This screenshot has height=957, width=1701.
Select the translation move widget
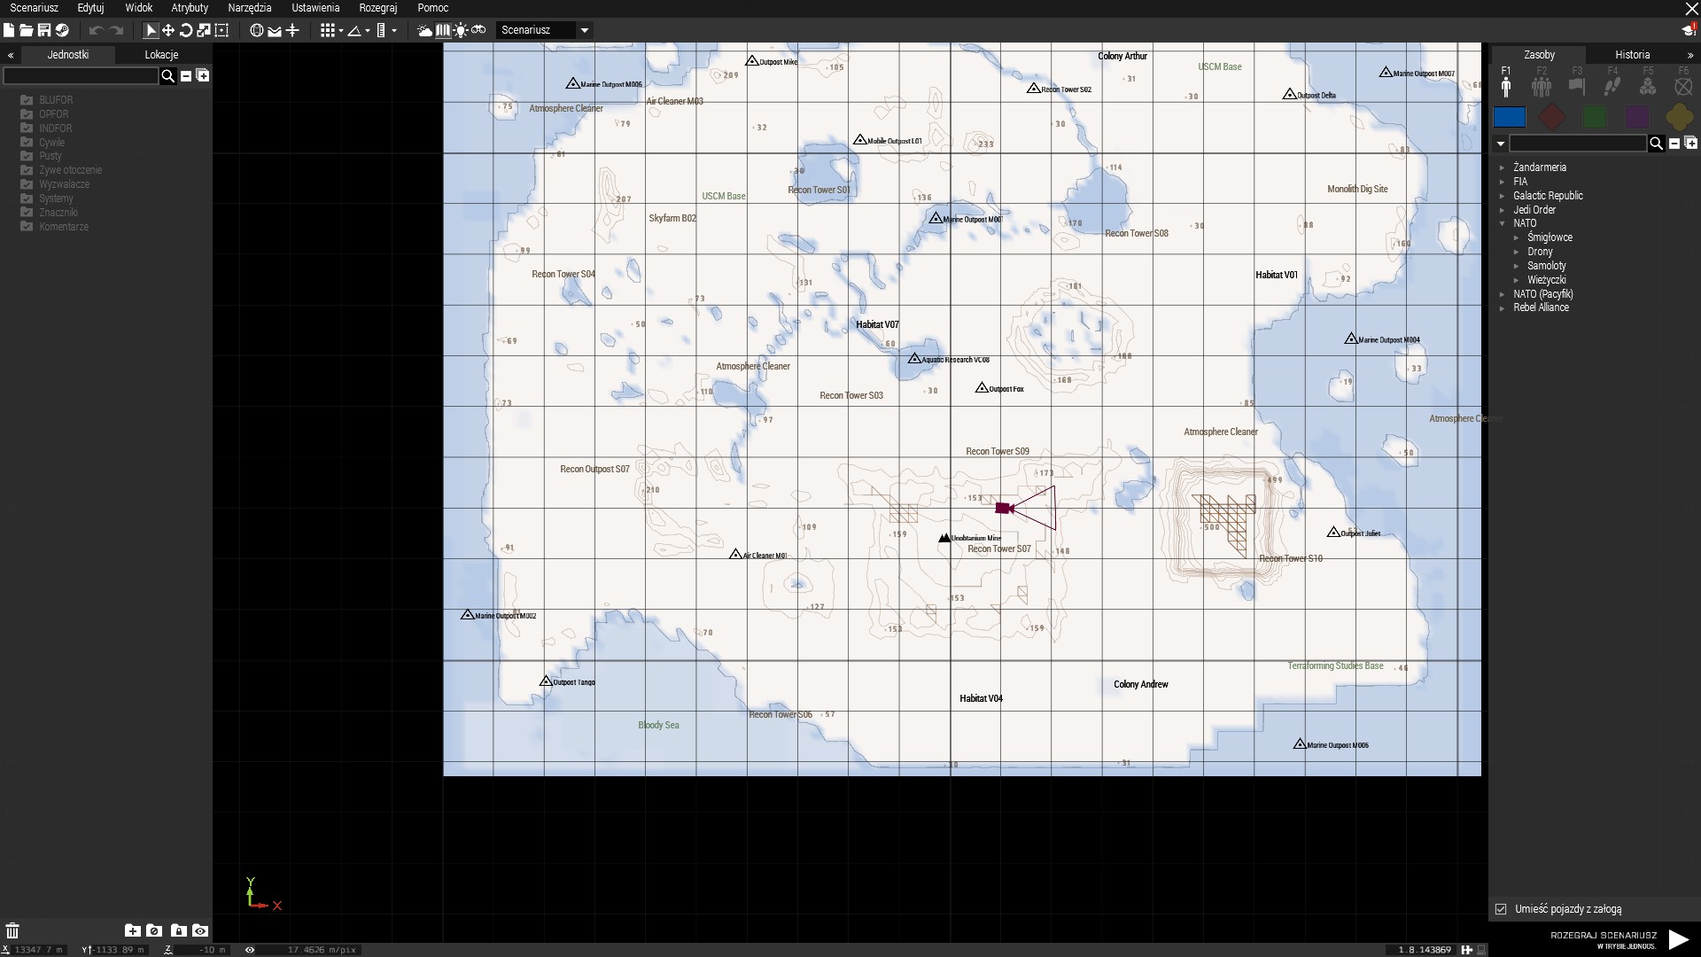point(168,30)
